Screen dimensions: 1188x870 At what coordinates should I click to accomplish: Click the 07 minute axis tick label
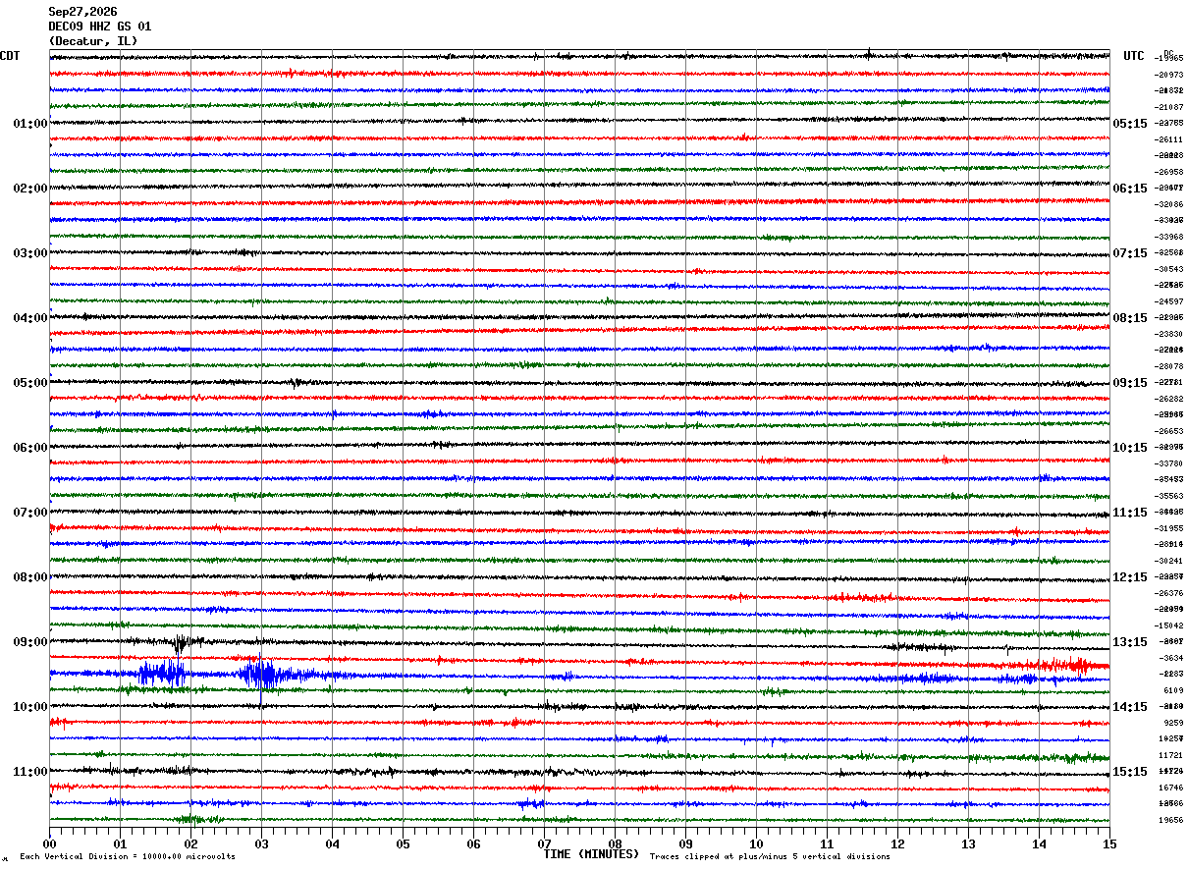(544, 843)
